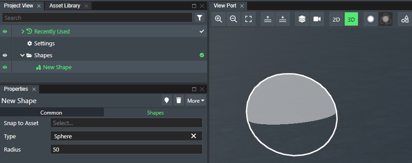Screen dimensions: 412x163
Task: Collapse the Shapes folder
Action: click(x=22, y=56)
